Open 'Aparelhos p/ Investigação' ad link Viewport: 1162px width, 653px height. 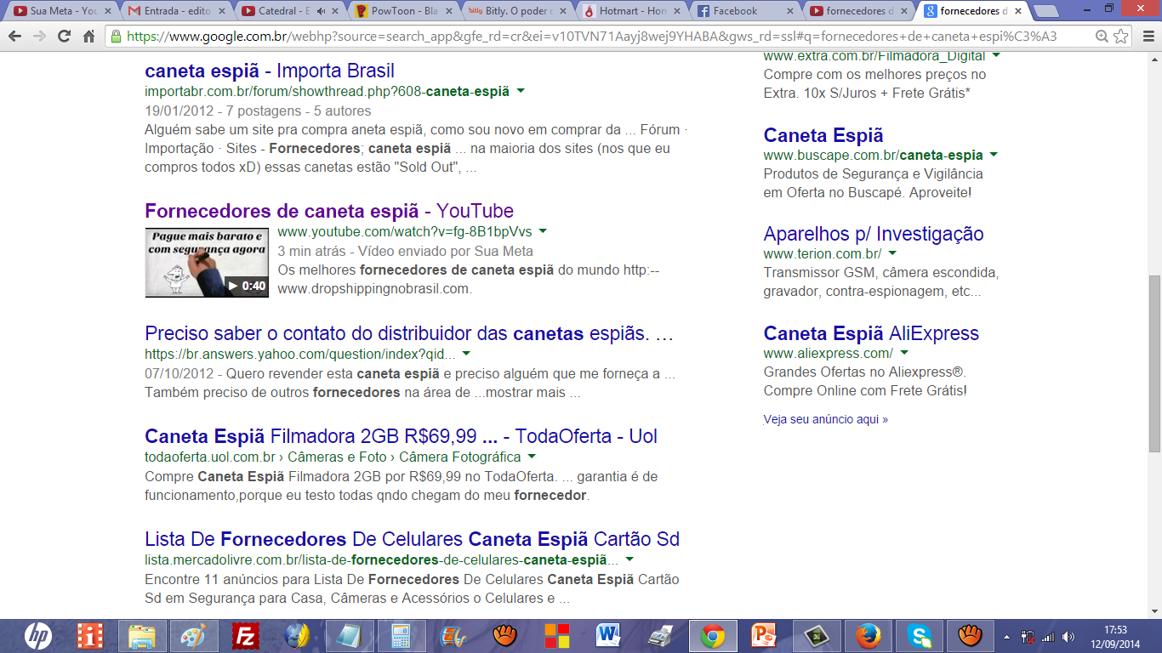[x=874, y=234]
